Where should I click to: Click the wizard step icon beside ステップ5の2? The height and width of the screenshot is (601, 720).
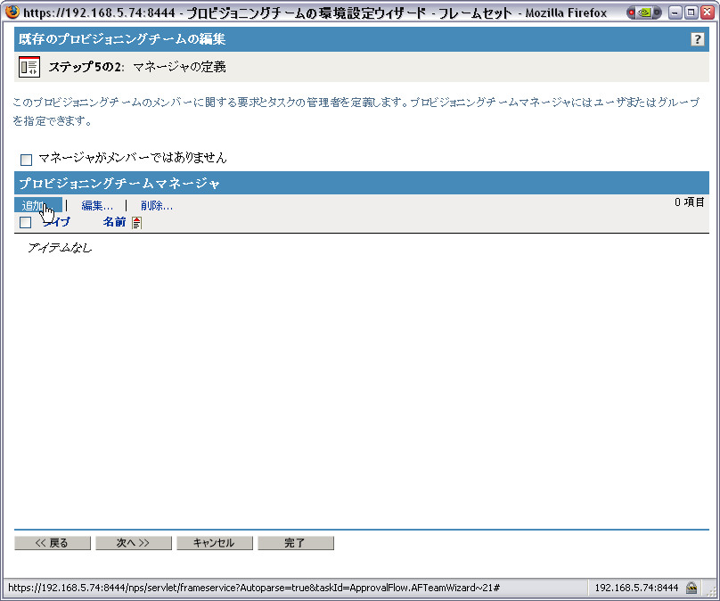point(29,67)
